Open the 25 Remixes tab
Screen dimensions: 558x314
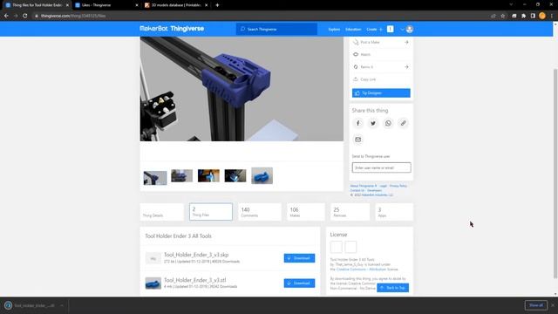click(x=350, y=212)
